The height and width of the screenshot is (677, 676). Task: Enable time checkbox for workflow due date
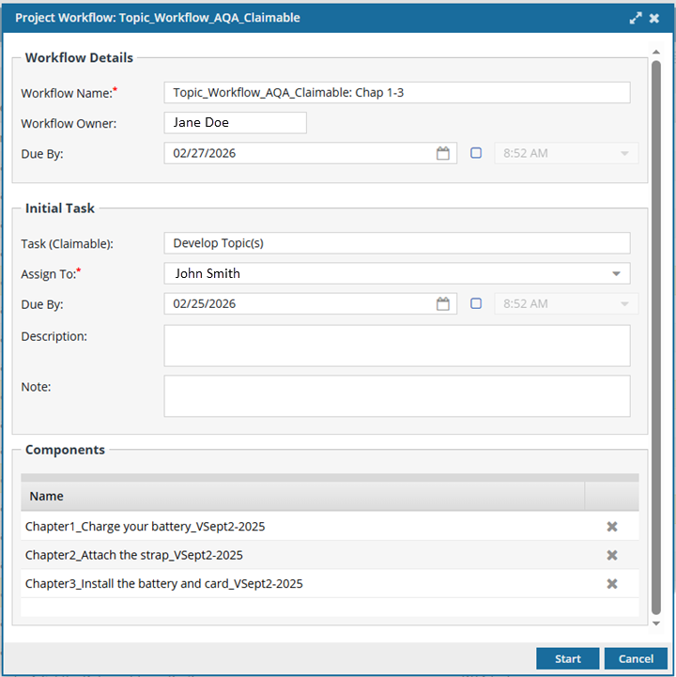click(476, 153)
